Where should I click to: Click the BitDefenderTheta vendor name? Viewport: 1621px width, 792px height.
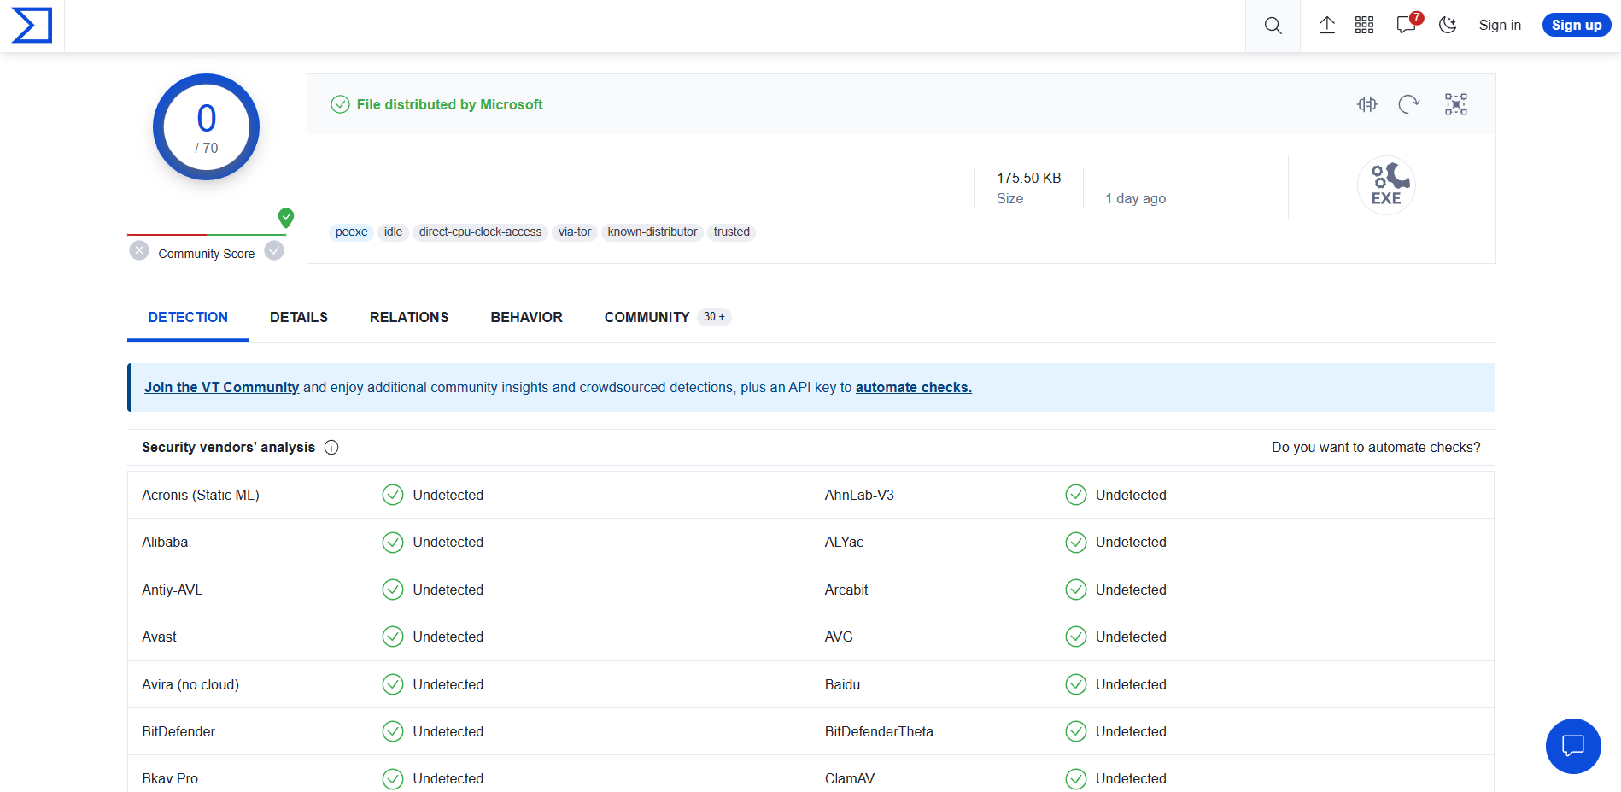[879, 731]
